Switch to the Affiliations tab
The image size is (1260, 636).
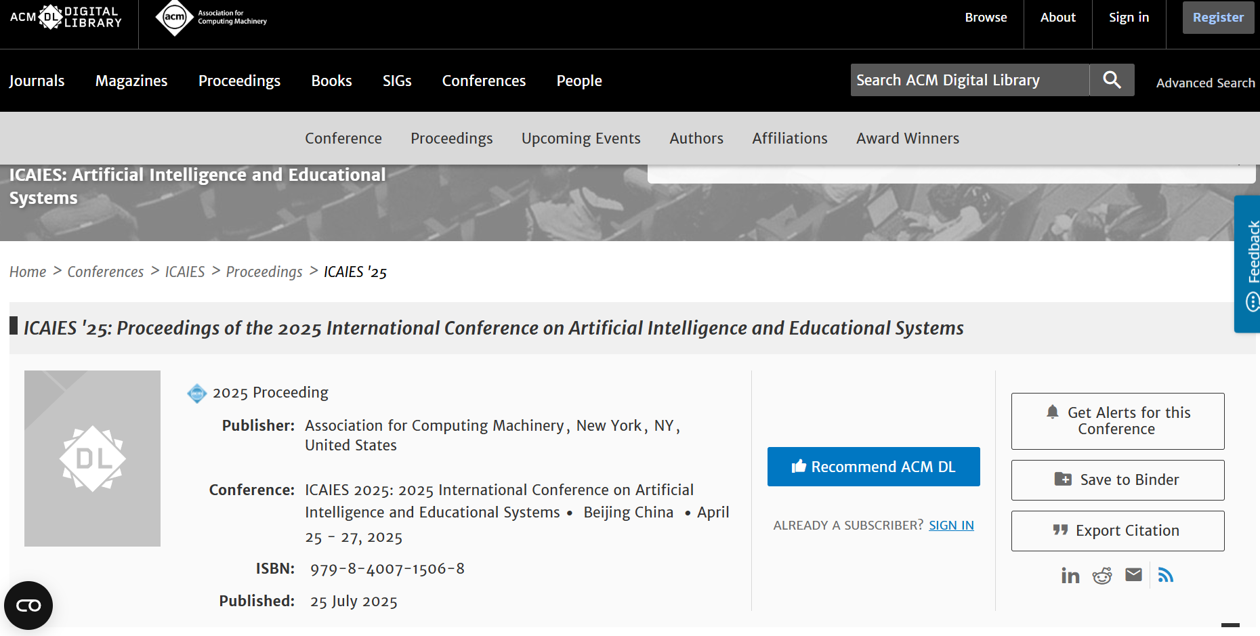[790, 138]
